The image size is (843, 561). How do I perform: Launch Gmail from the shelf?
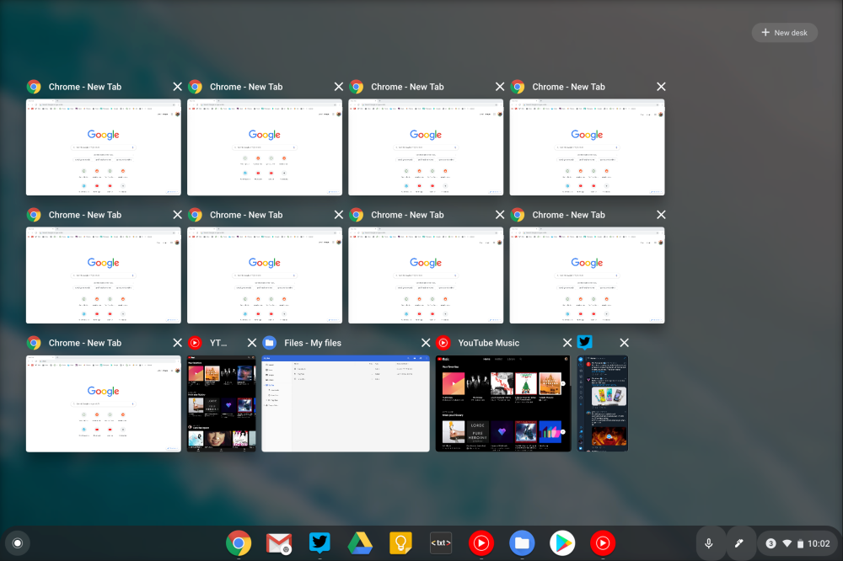279,543
